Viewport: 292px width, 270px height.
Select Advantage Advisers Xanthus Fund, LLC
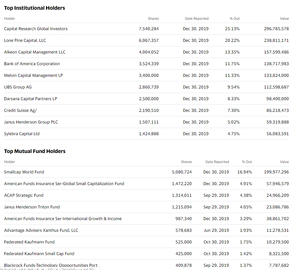(41, 230)
